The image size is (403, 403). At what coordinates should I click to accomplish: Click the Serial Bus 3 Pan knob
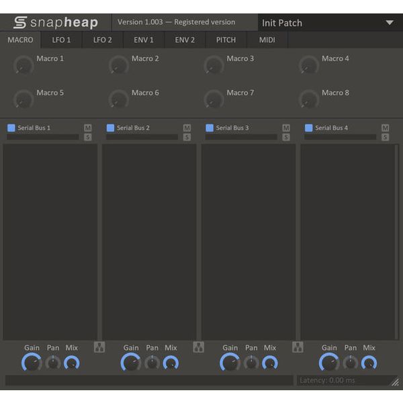[x=251, y=363]
